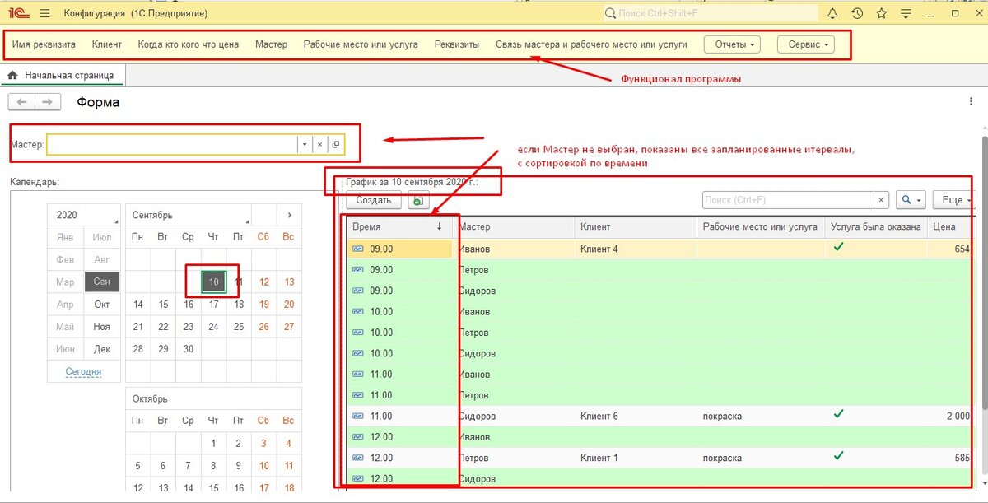This screenshot has height=503, width=988.
Task: Click the green copy/create icon beside Создать
Action: click(x=418, y=200)
